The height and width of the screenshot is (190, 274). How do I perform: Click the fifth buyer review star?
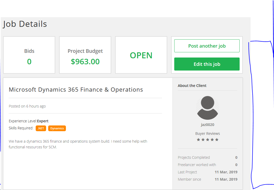[x=217, y=140]
